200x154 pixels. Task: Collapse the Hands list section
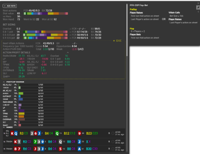pyautogui.click(x=4, y=127)
